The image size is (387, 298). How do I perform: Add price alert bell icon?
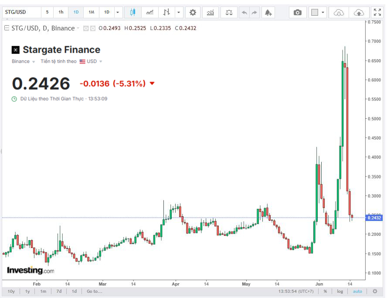click(x=268, y=12)
